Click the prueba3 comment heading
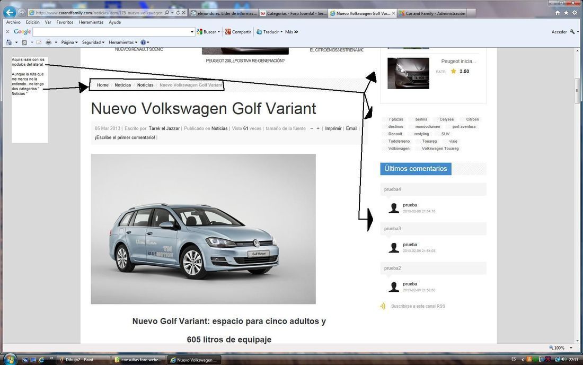The width and height of the screenshot is (583, 365). point(393,229)
